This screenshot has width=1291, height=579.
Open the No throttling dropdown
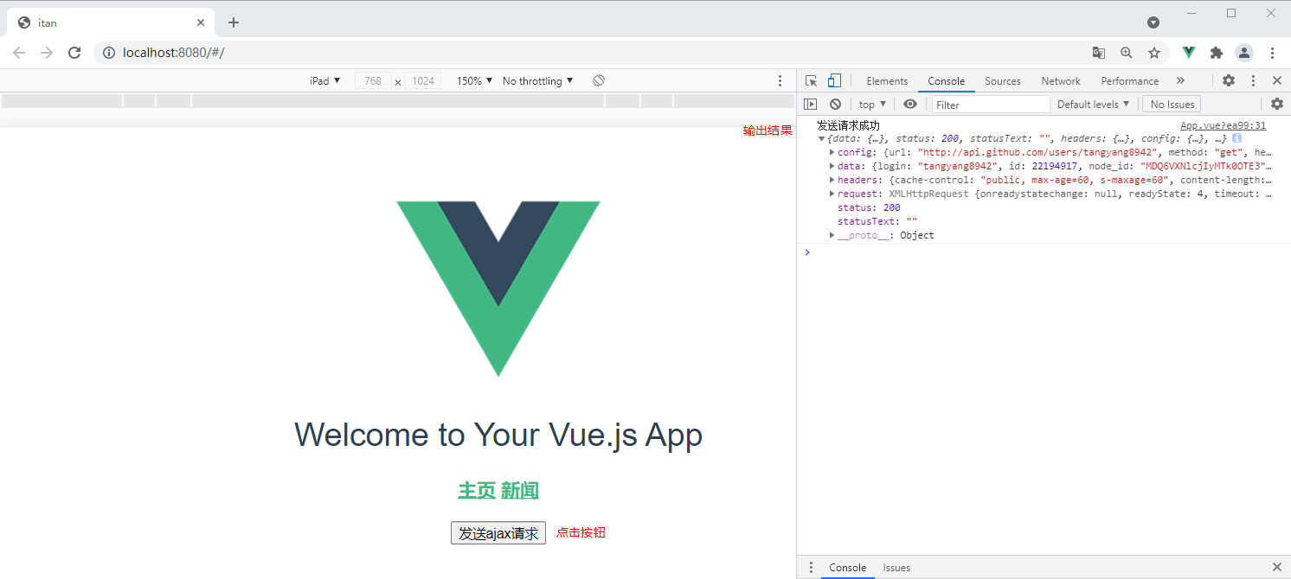pyautogui.click(x=538, y=80)
